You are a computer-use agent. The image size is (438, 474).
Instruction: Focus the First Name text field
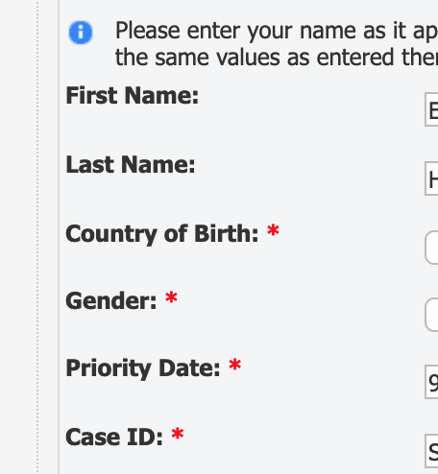point(431,109)
